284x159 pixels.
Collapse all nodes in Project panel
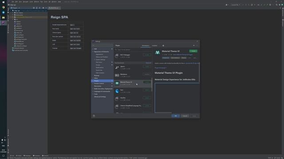[39, 8]
